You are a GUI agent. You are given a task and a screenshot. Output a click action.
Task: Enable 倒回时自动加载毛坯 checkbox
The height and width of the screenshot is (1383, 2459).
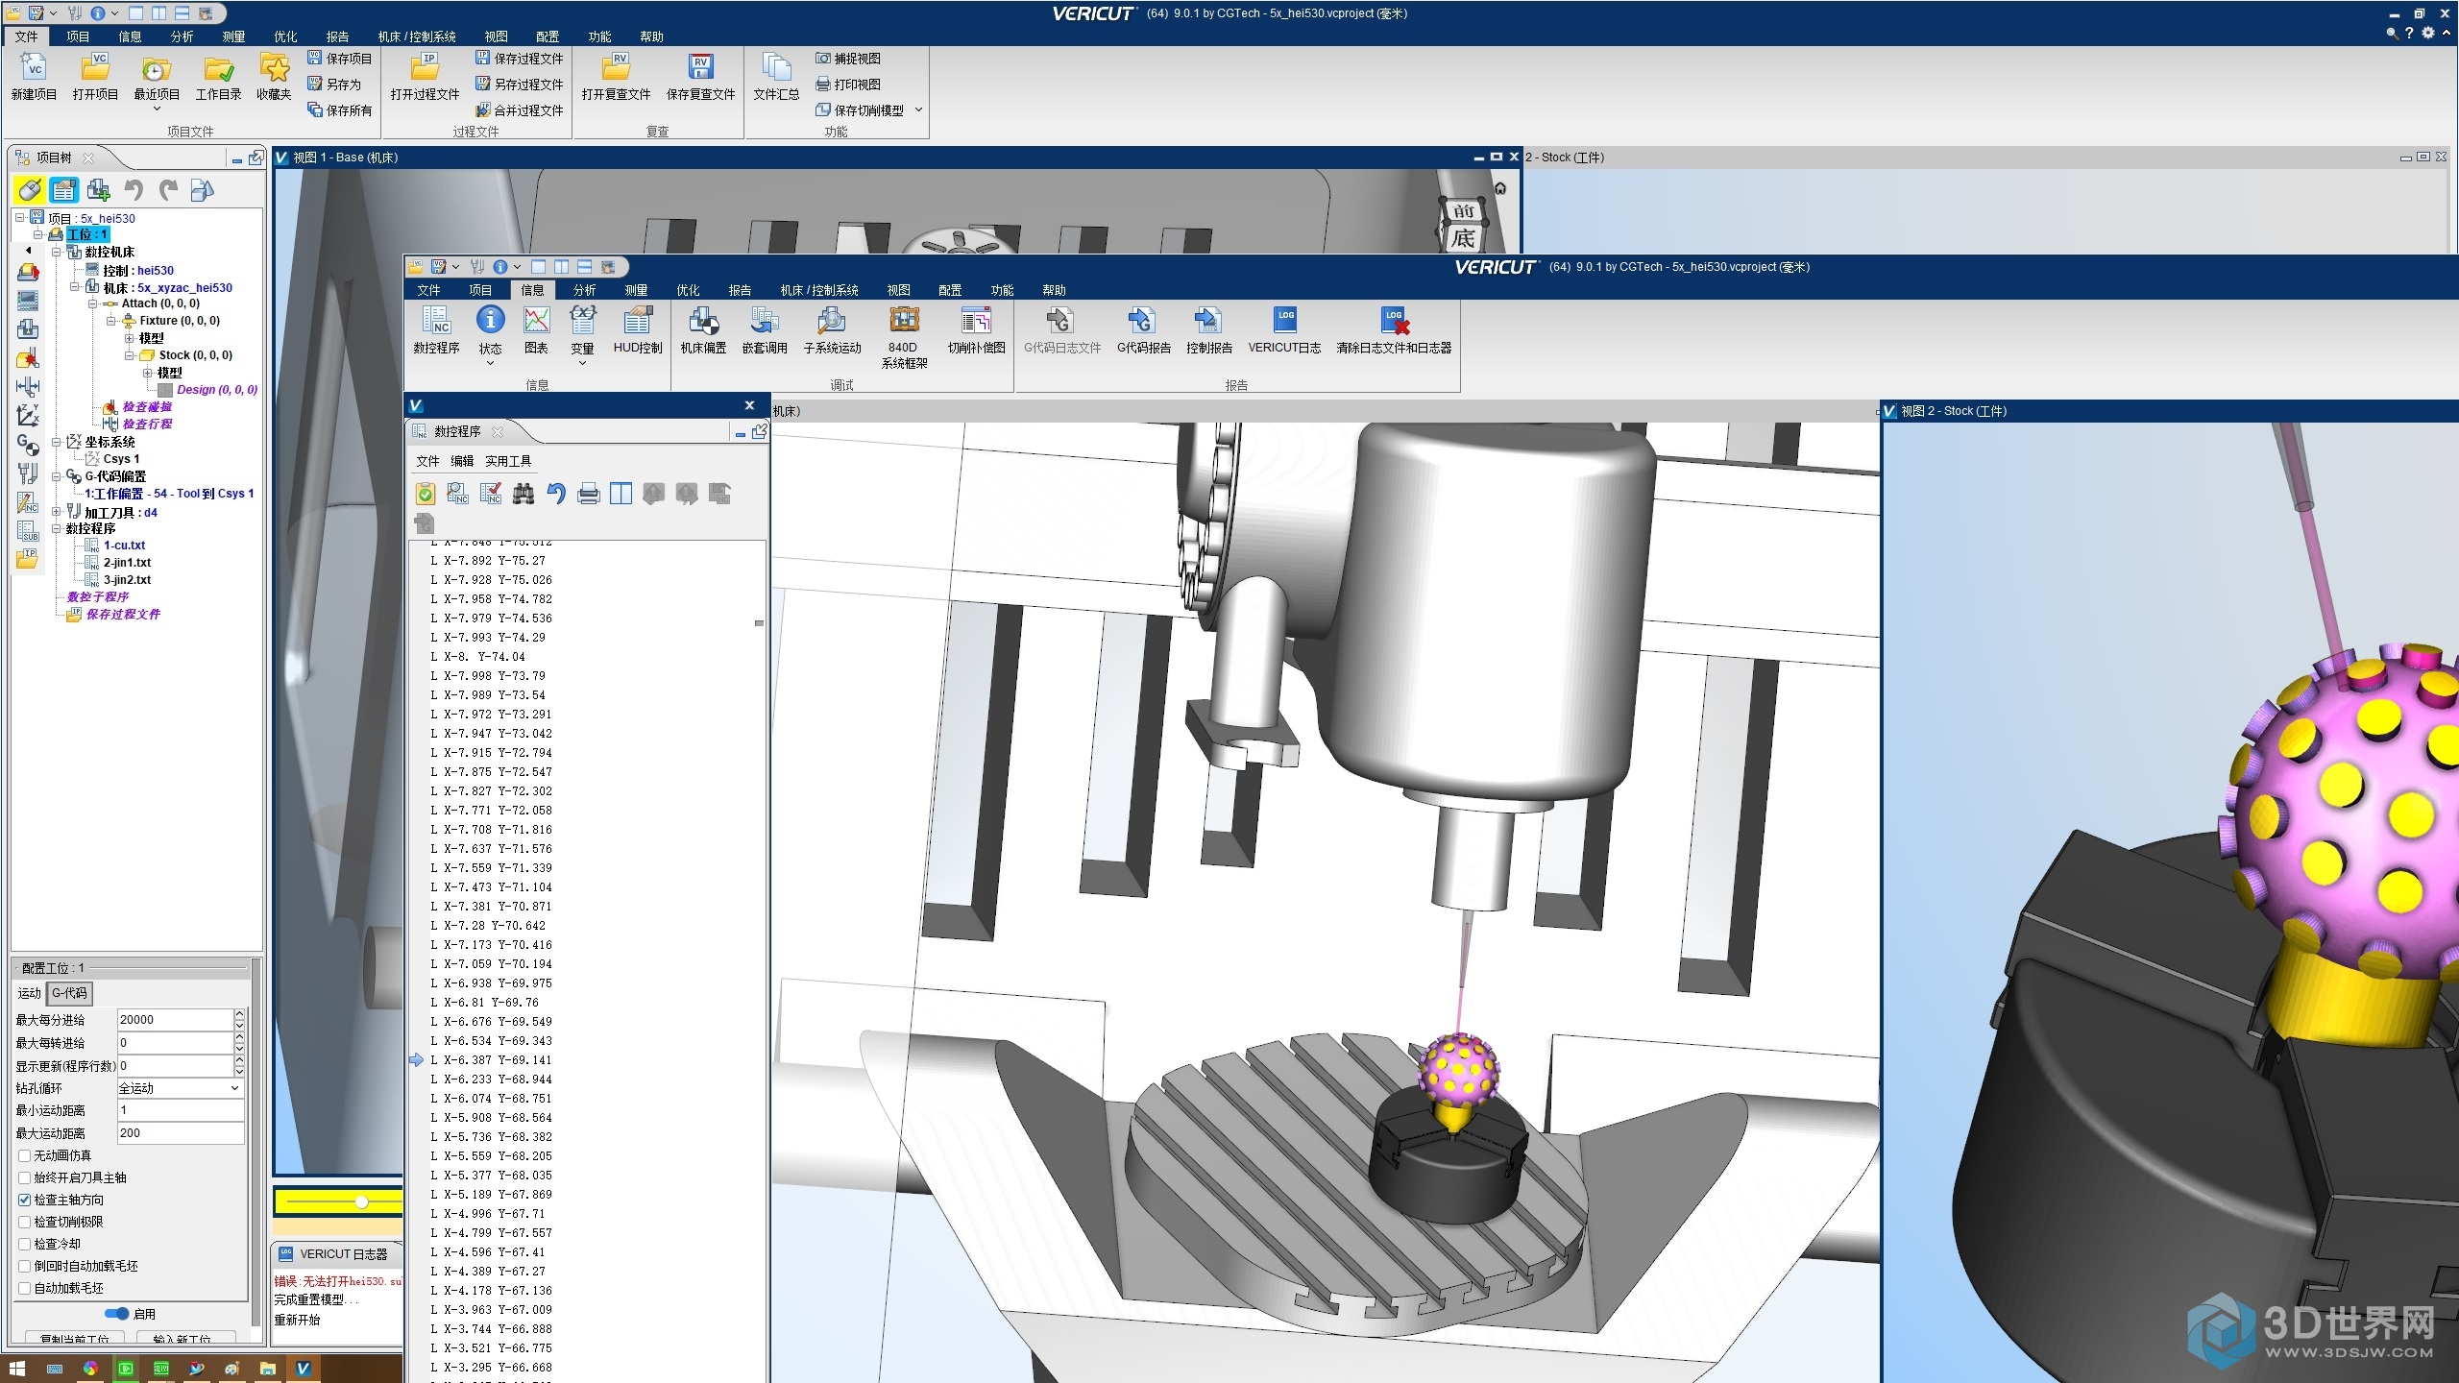25,1266
